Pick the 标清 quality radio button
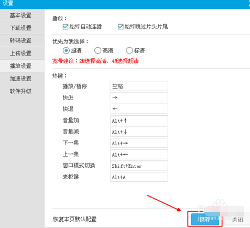The height and width of the screenshot is (228, 250). 129,51
